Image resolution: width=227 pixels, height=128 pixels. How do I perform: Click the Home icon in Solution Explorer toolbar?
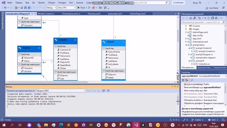(190, 18)
